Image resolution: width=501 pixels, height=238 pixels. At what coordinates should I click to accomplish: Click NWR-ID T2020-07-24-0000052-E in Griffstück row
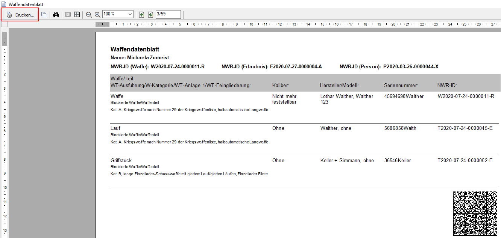(x=465, y=161)
